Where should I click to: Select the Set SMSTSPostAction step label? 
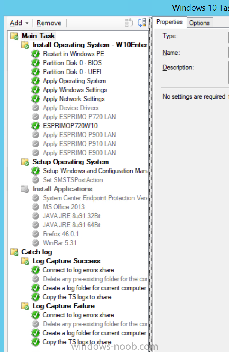click(x=73, y=180)
